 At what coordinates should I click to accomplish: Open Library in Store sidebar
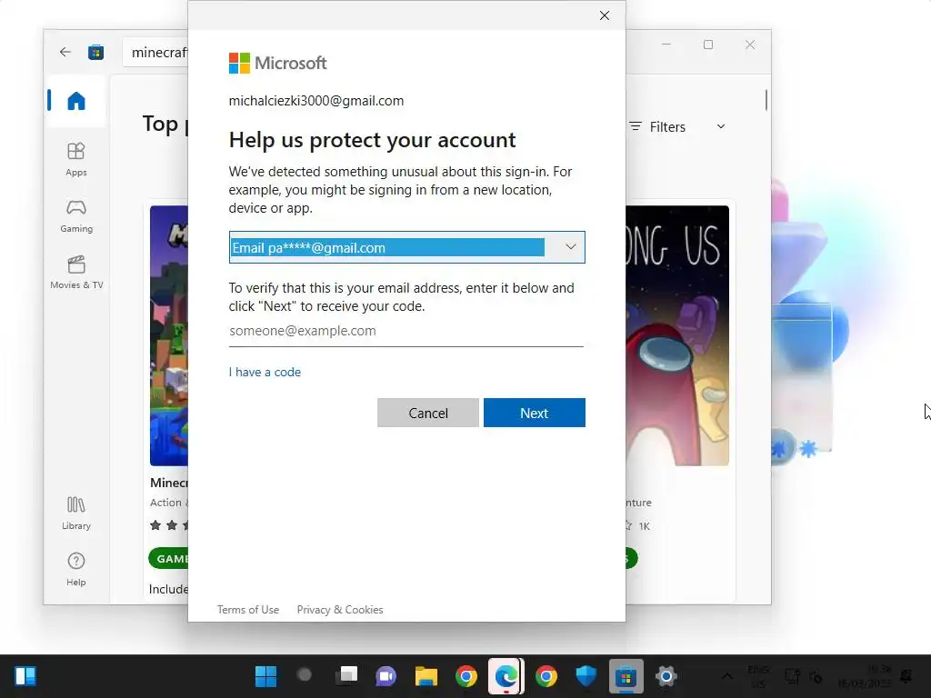pyautogui.click(x=76, y=514)
